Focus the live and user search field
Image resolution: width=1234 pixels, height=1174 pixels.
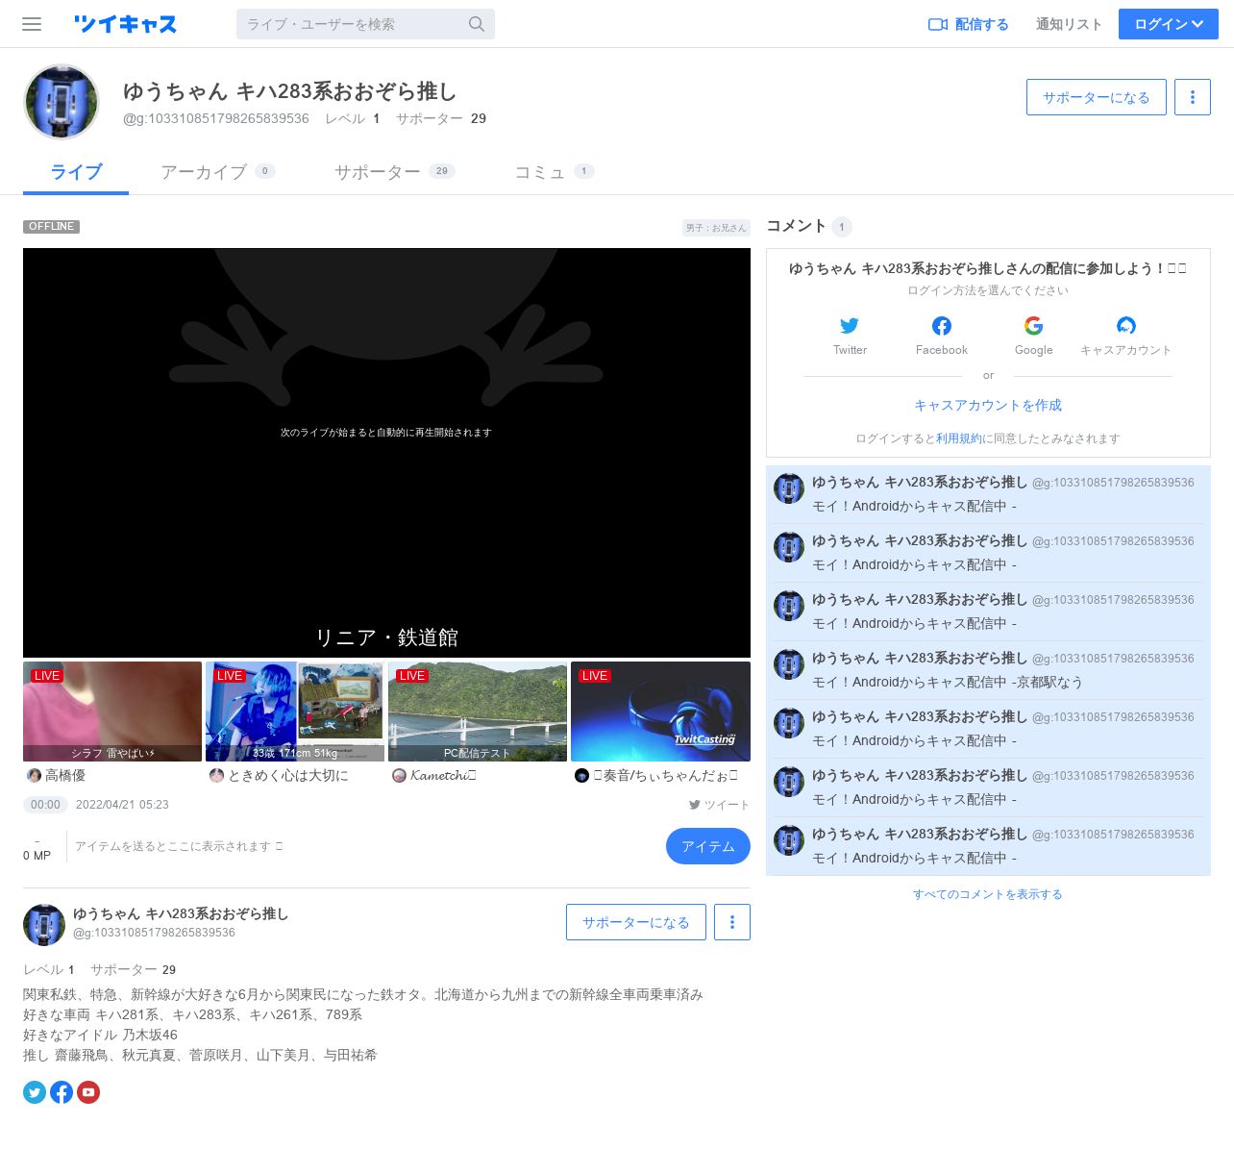tap(365, 24)
